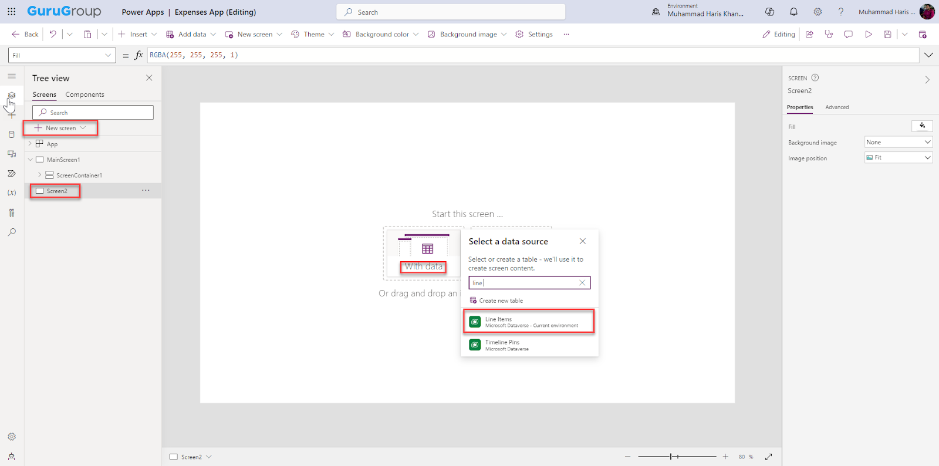Open the Search magnifier in left rail
Viewport: 939px width, 466px height.
[12, 232]
